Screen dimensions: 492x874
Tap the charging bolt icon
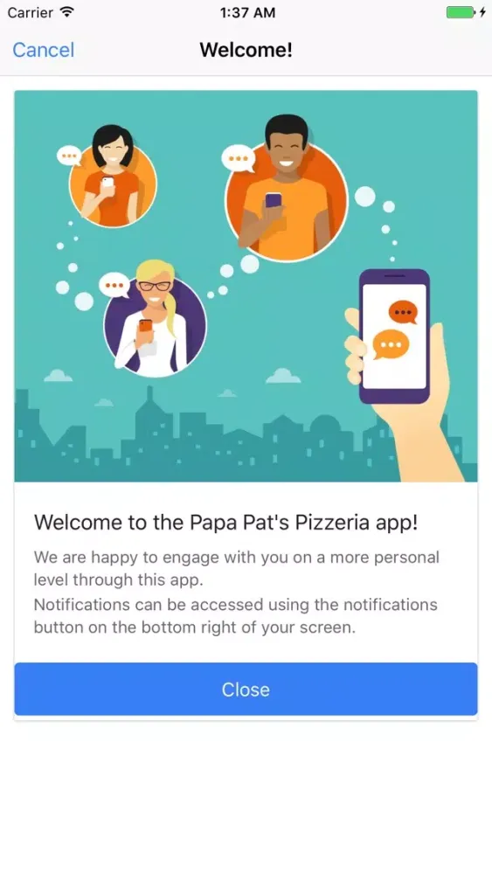click(x=482, y=12)
